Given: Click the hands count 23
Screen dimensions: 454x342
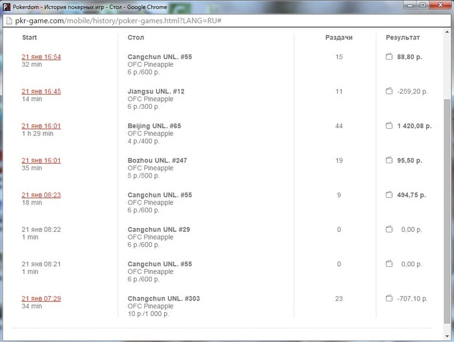Looking at the screenshot, I should pos(339,299).
